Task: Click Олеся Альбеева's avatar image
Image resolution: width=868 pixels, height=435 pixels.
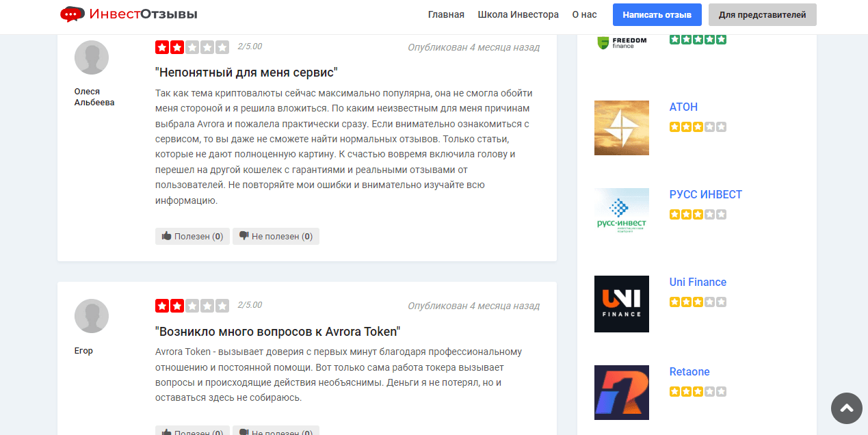Action: click(91, 57)
